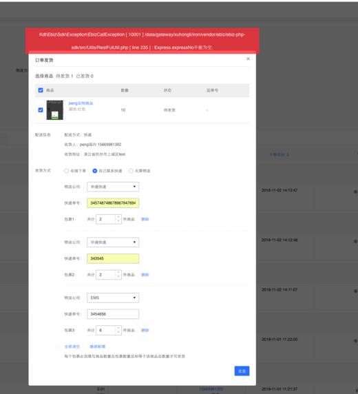Screen dimensions: 358x394
Task: Delete package 2 via its 删除 link
Action: click(x=145, y=275)
